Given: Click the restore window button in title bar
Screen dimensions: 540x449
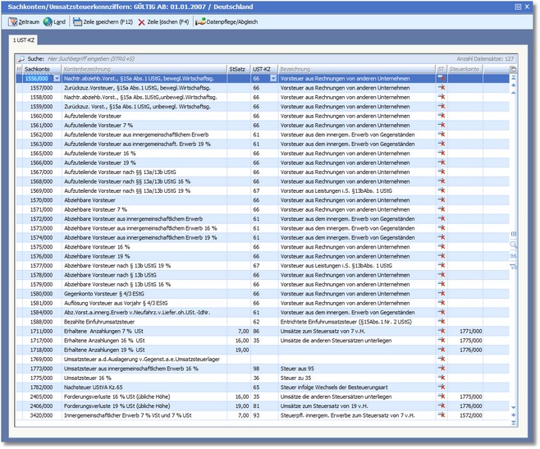Looking at the screenshot, I should click(517, 6).
